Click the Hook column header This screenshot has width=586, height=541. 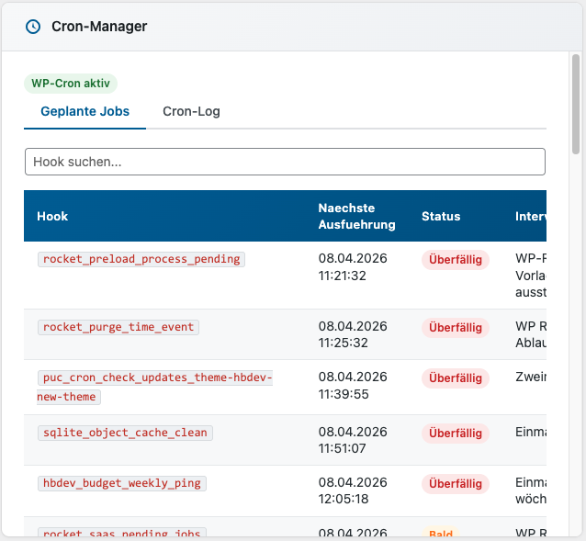tap(52, 216)
